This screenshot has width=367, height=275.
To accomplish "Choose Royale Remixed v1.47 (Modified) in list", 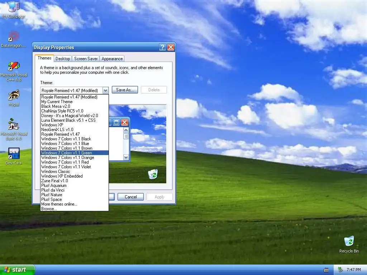I will click(x=75, y=97).
